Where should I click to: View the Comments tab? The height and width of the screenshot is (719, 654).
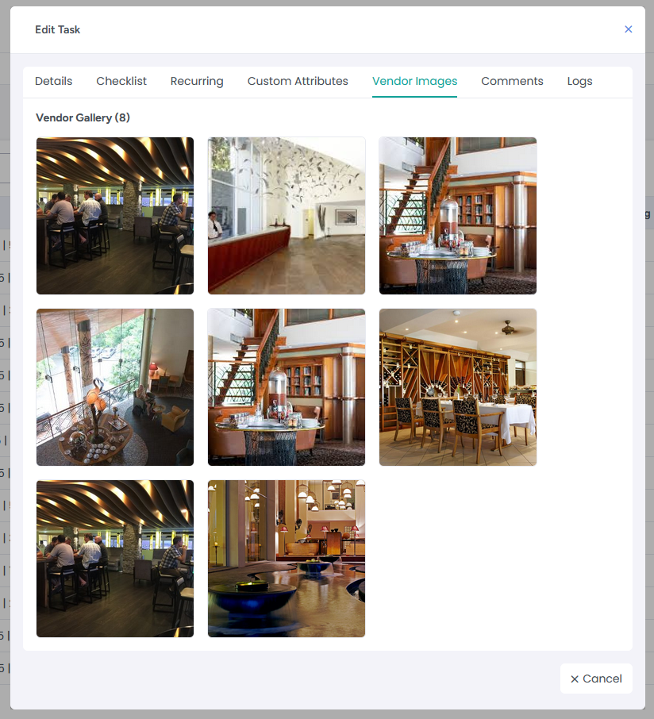[512, 81]
